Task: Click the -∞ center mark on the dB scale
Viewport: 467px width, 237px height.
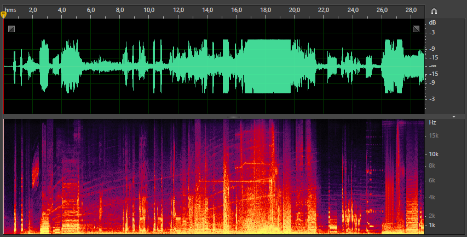Action: click(x=433, y=66)
